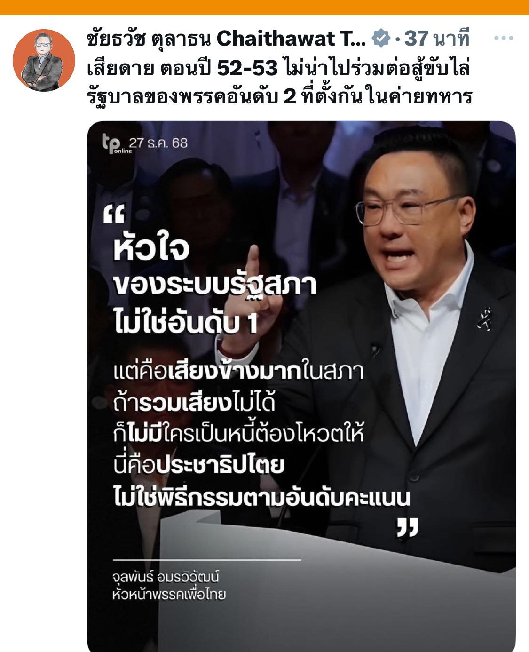Click the caption name จุลพันธ์ อมรวิวัฒน์

[x=166, y=577]
